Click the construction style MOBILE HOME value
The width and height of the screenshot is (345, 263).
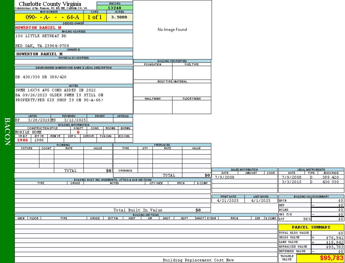[29, 132]
